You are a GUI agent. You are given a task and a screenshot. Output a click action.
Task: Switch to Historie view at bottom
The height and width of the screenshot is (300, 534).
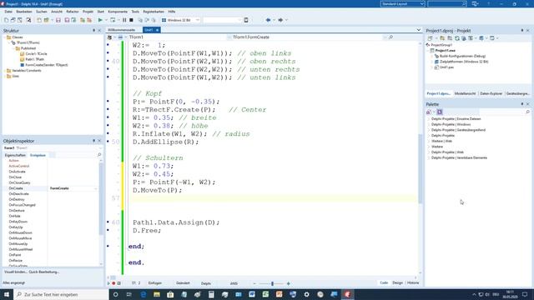pos(413,283)
